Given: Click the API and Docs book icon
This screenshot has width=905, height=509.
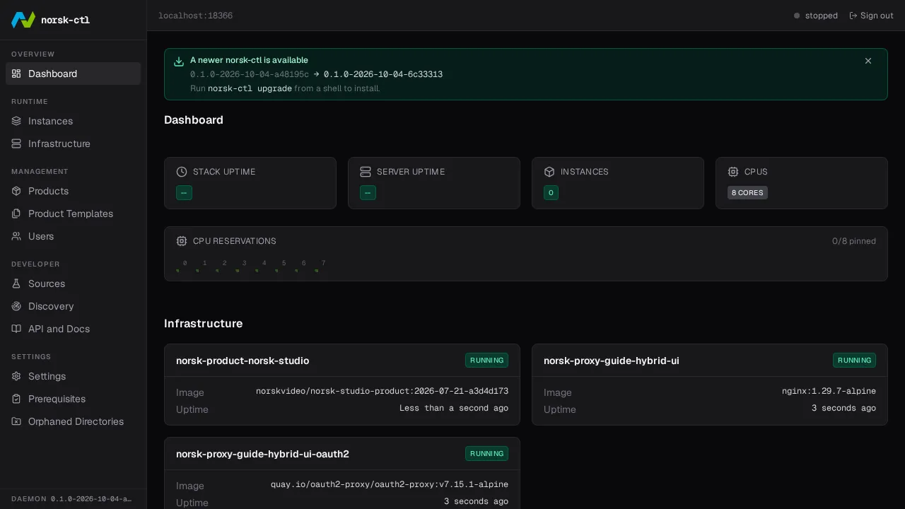Looking at the screenshot, I should pyautogui.click(x=16, y=329).
